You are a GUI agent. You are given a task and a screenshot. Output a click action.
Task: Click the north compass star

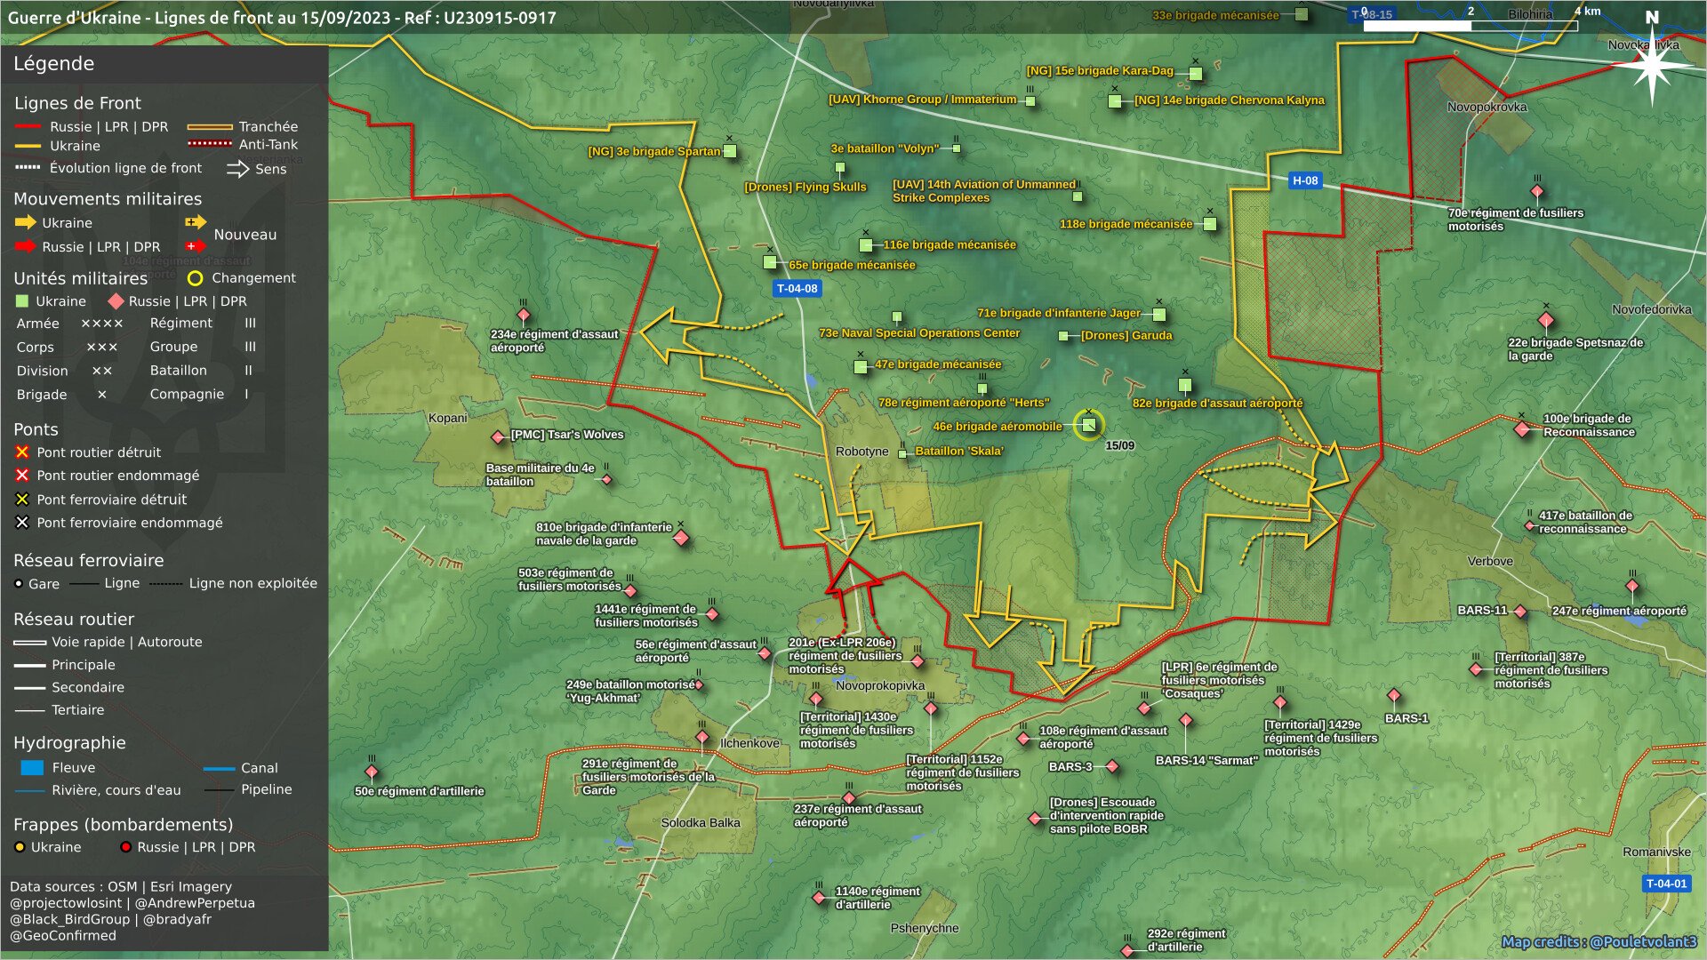tap(1652, 67)
